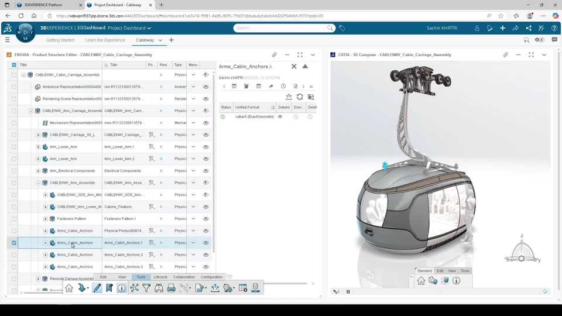Tick the Fasteners Pattern row checkbox
Viewport: 562px width, 316px height.
click(14, 219)
